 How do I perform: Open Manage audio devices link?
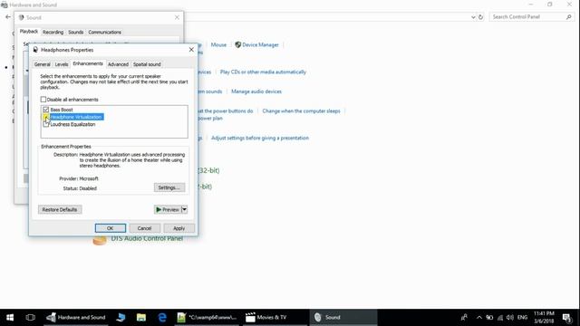(256, 91)
